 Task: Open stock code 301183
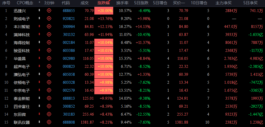(69, 114)
